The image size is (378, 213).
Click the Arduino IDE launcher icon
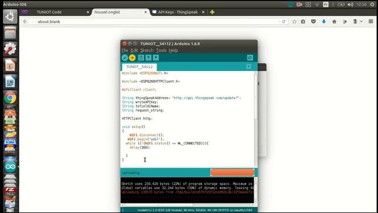click(x=10, y=167)
